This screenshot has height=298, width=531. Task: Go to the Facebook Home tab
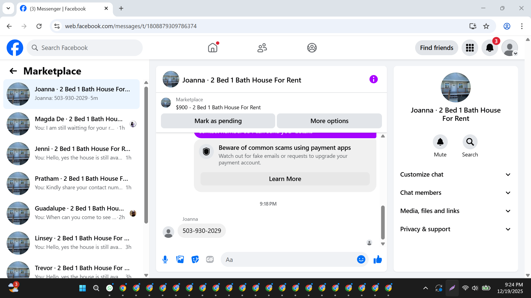(212, 48)
